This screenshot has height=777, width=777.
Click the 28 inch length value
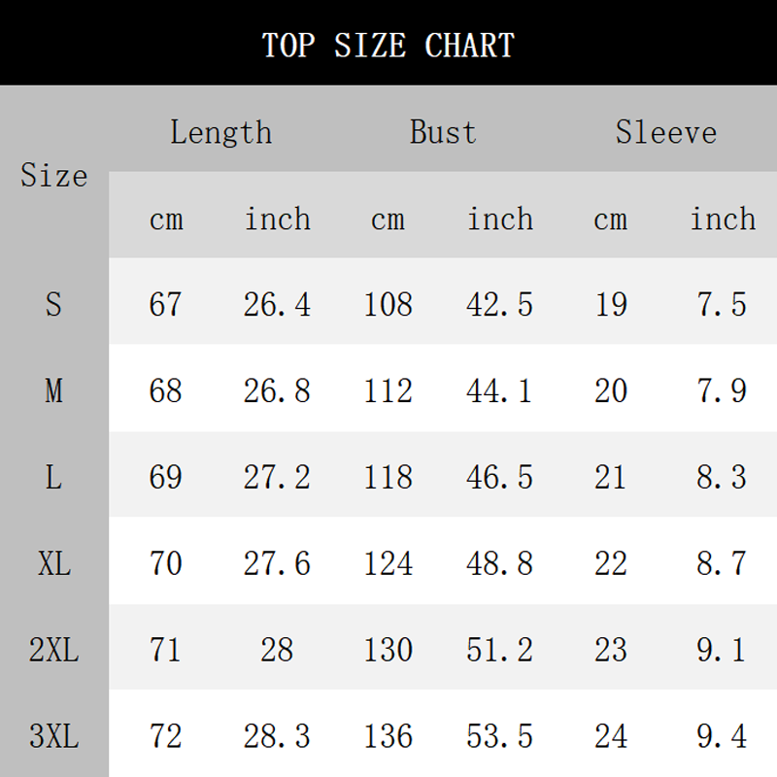[x=277, y=650]
